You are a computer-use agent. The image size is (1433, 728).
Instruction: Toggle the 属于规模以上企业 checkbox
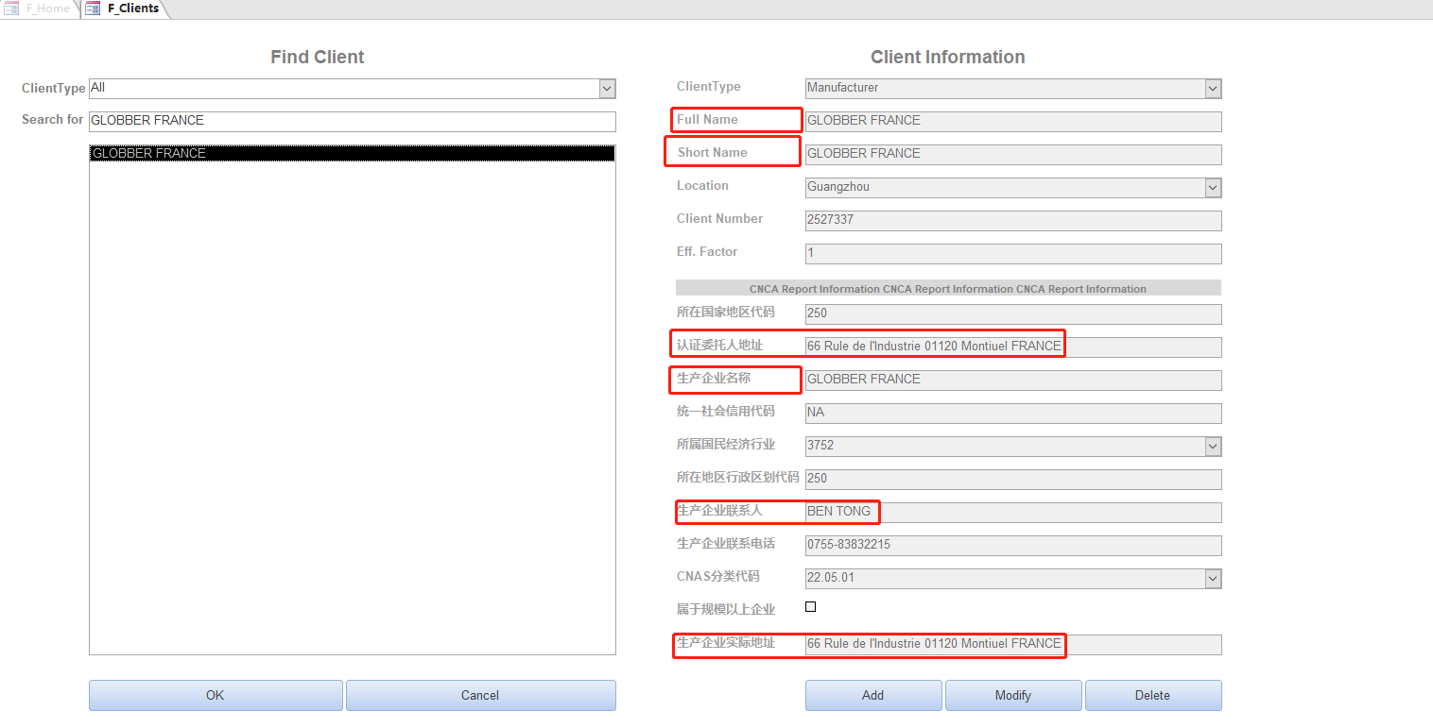[810, 607]
